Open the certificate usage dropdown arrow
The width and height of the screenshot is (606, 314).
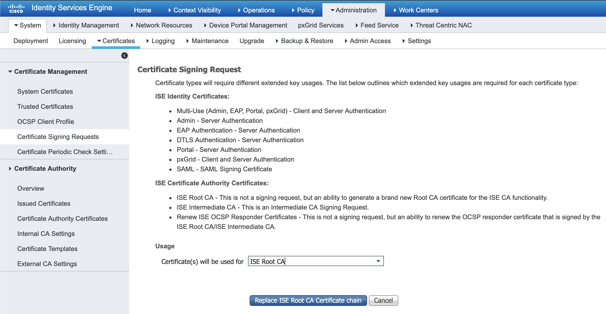point(378,261)
